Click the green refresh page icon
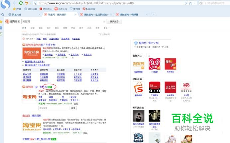 (21, 3)
